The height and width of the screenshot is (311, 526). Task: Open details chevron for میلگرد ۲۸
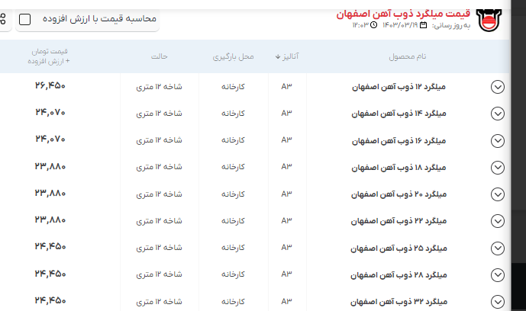pyautogui.click(x=498, y=274)
